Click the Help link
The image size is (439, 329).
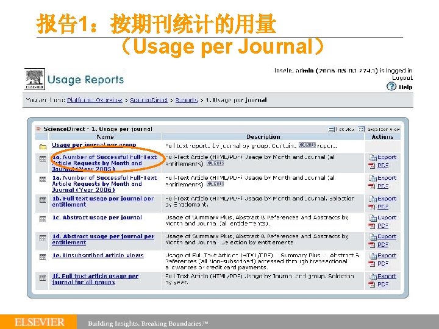pyautogui.click(x=405, y=87)
